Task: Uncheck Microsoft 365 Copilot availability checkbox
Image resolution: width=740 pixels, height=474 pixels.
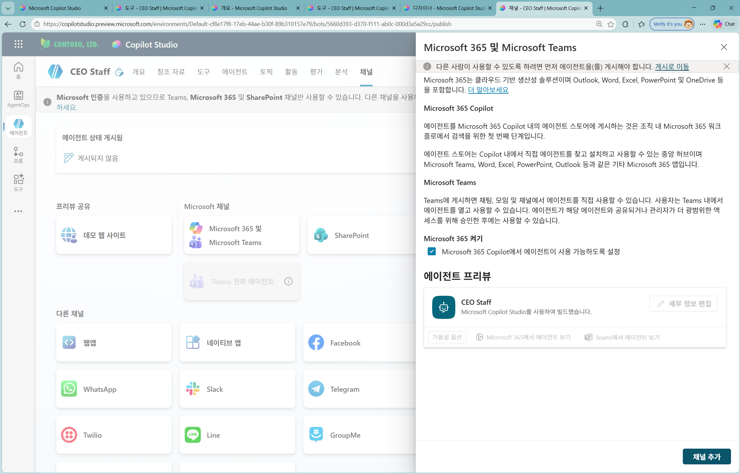Action: pos(432,251)
